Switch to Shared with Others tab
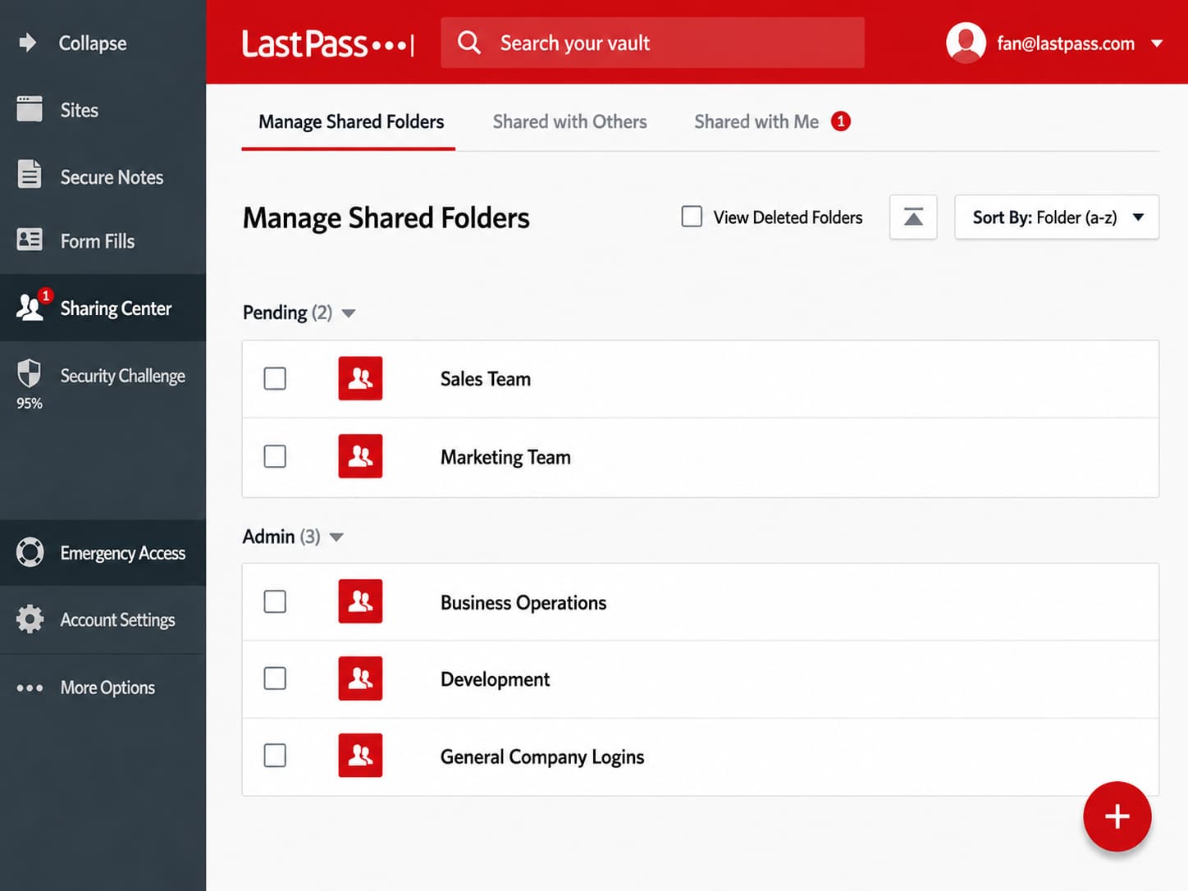Viewport: 1188px width, 891px height. click(569, 121)
